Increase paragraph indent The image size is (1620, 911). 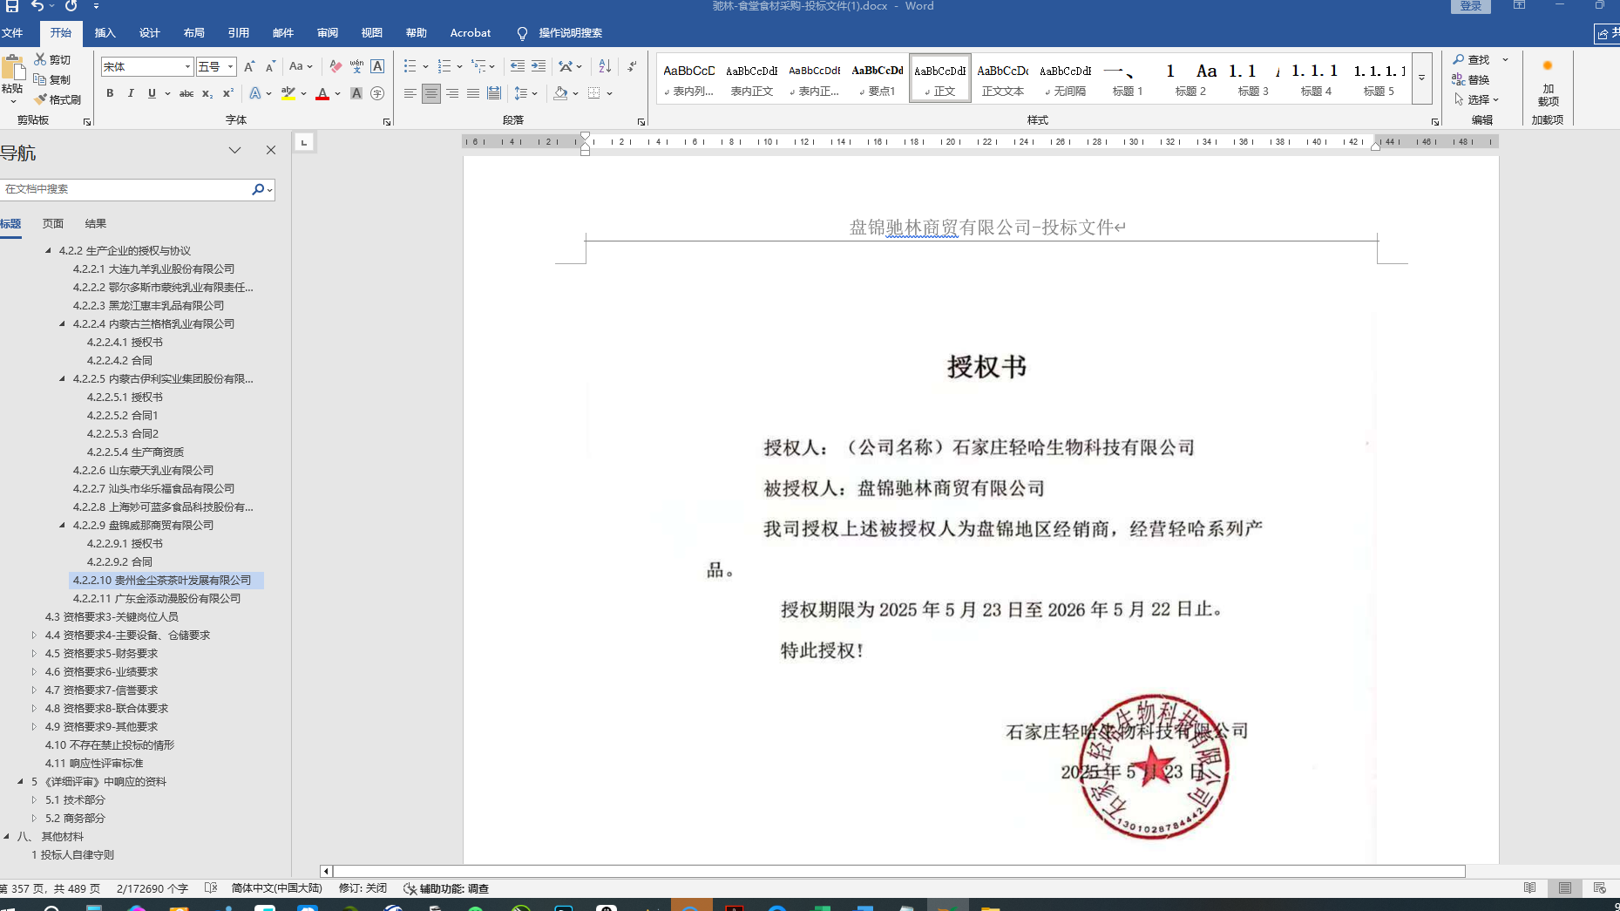tap(539, 66)
